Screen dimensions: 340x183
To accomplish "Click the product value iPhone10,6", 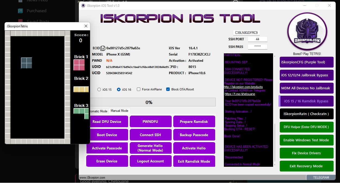I will pos(197,73).
